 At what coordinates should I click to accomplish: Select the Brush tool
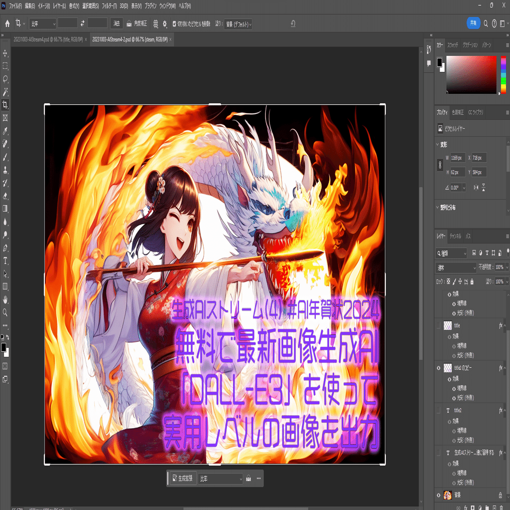click(x=5, y=157)
